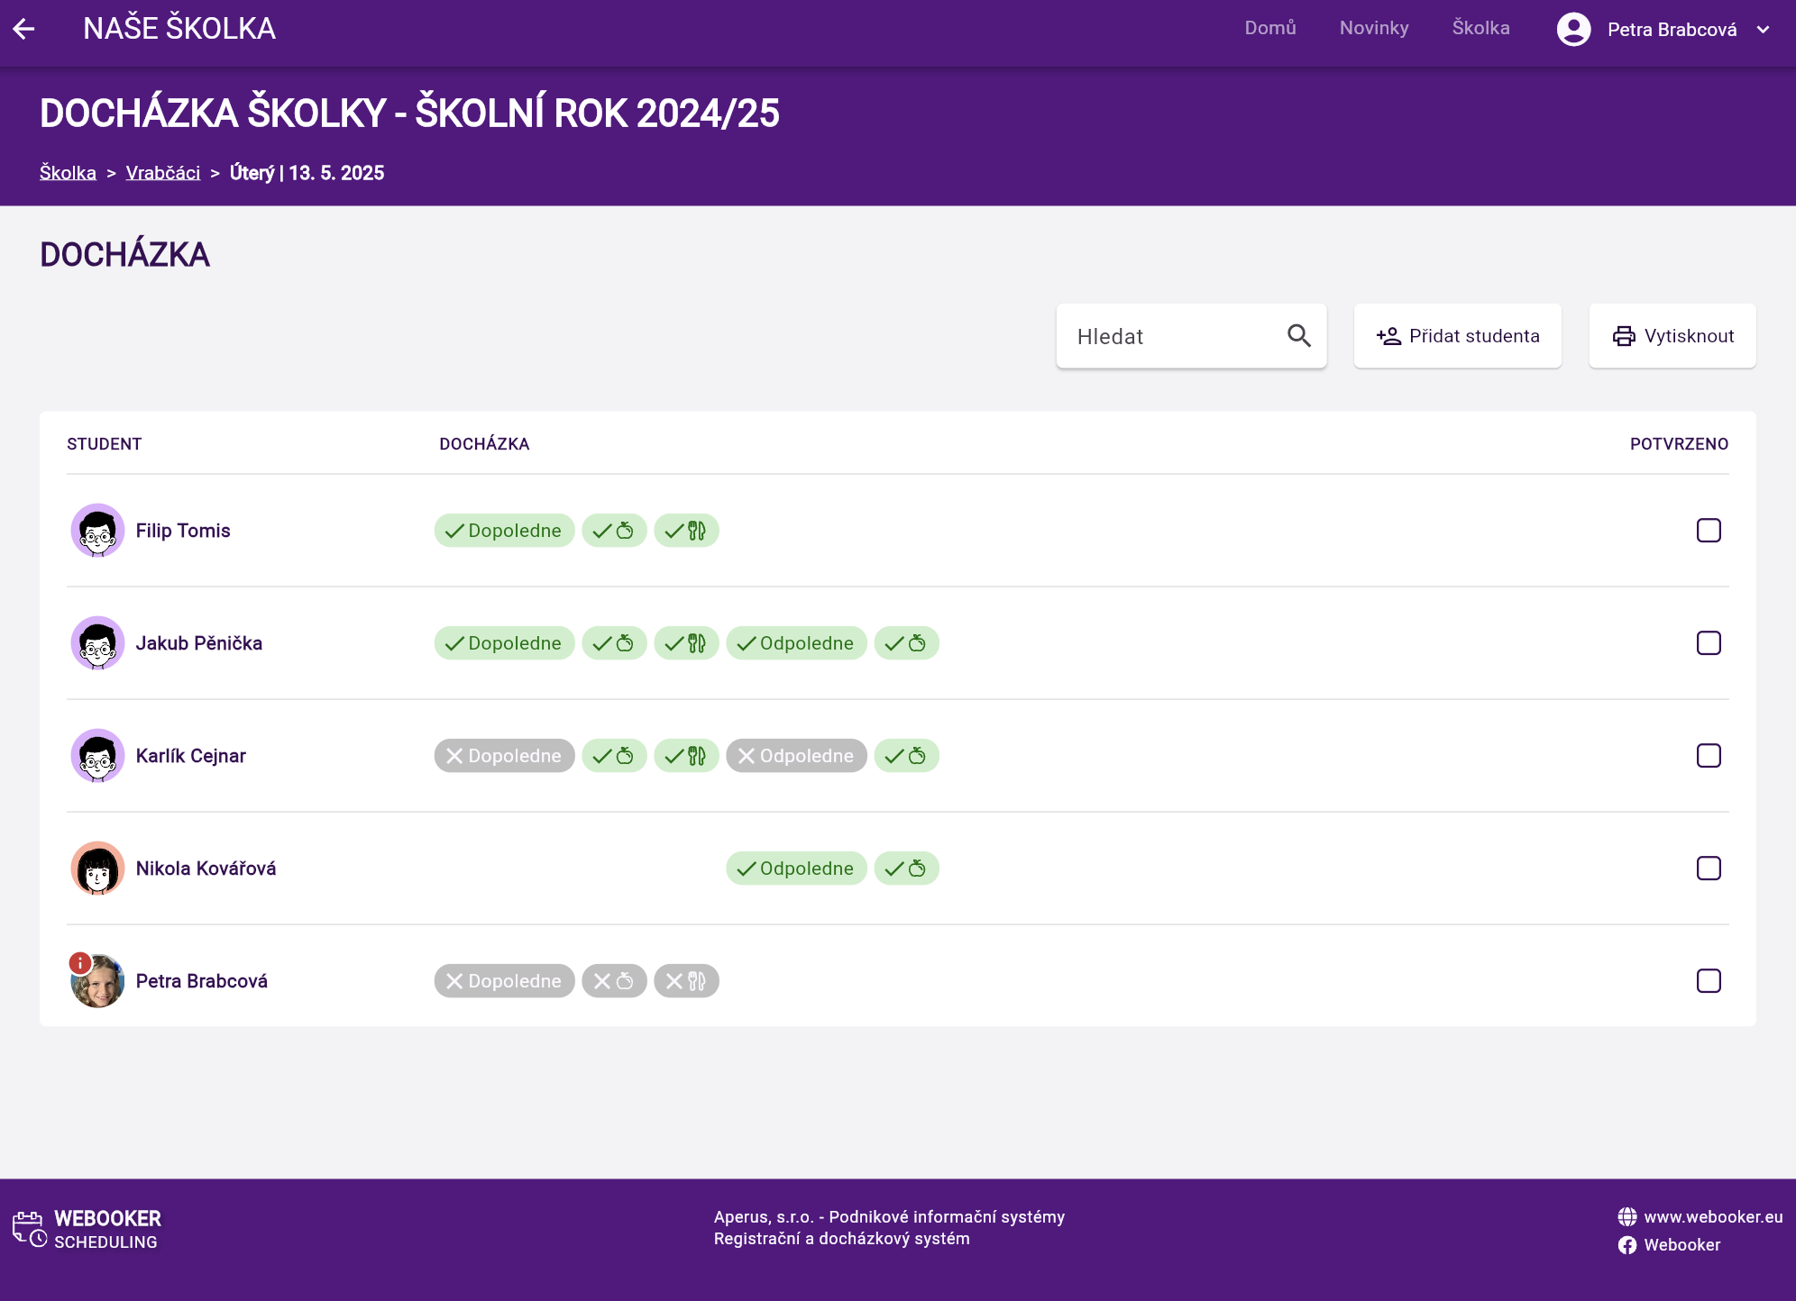Click the search magnifier icon
This screenshot has width=1796, height=1301.
[x=1298, y=336]
